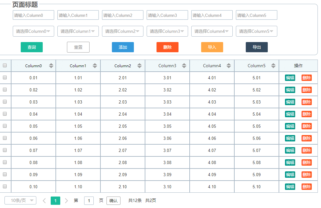Focus the 请输入Column3 input field
The width and height of the screenshot is (321, 208).
point(167,15)
